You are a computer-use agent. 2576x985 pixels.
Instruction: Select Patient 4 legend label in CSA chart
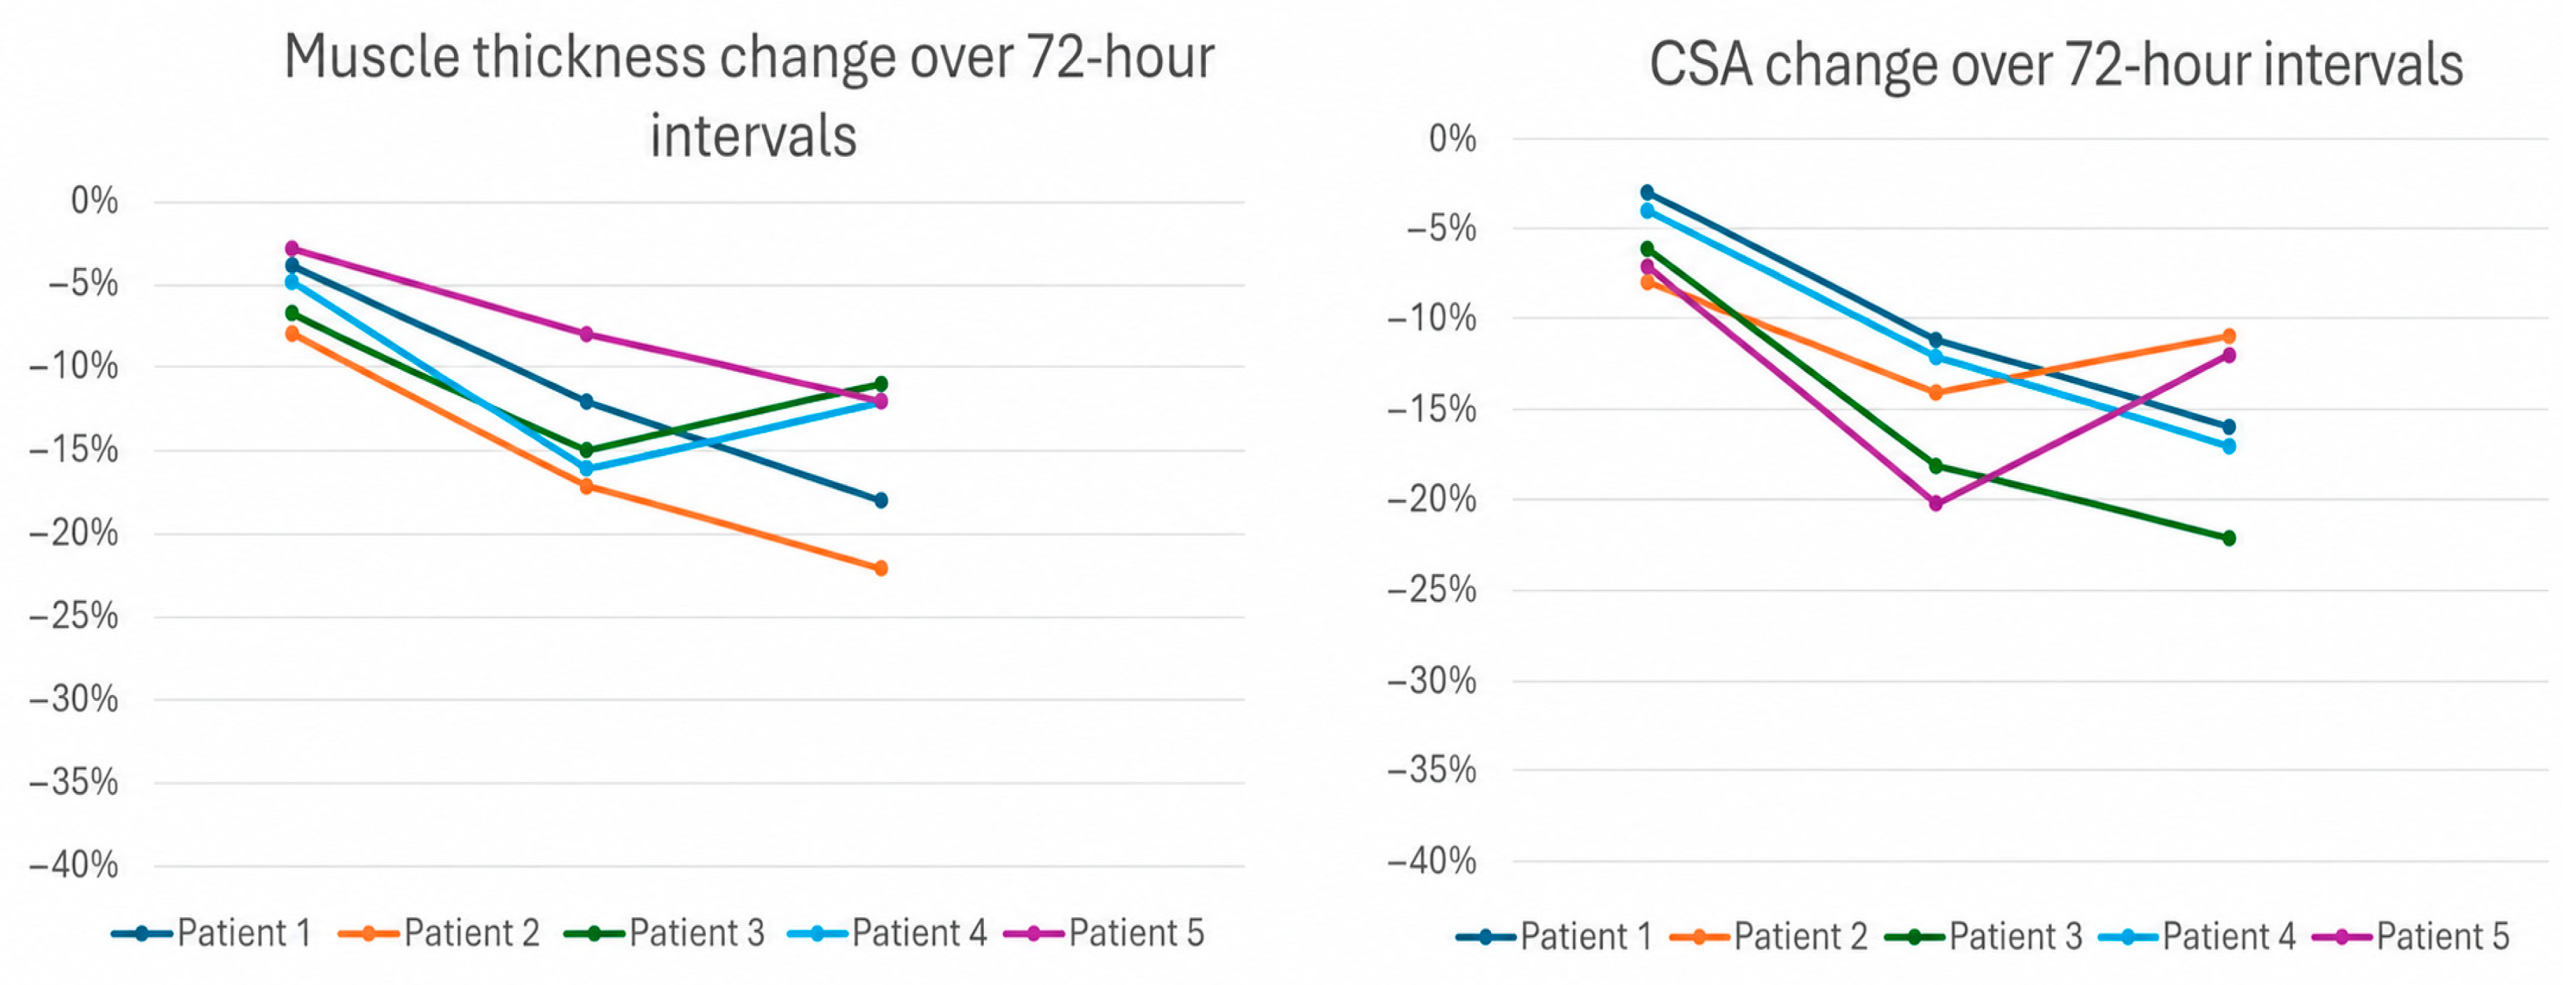(x=2229, y=937)
